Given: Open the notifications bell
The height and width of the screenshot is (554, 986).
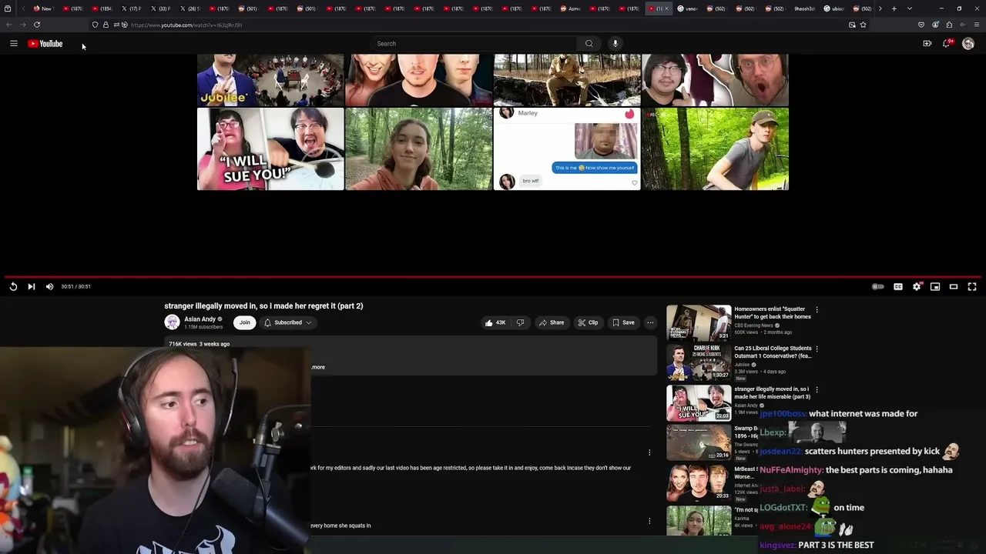Looking at the screenshot, I should (x=947, y=44).
